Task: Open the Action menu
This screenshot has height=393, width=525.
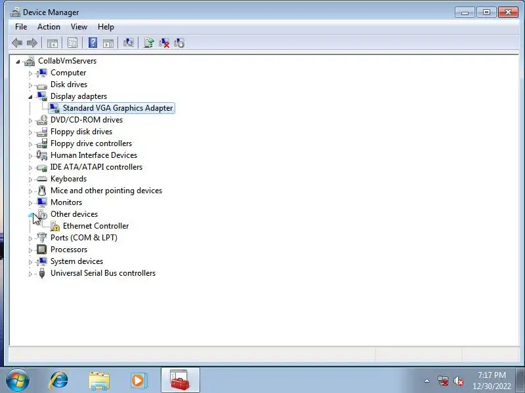Action: coord(49,27)
